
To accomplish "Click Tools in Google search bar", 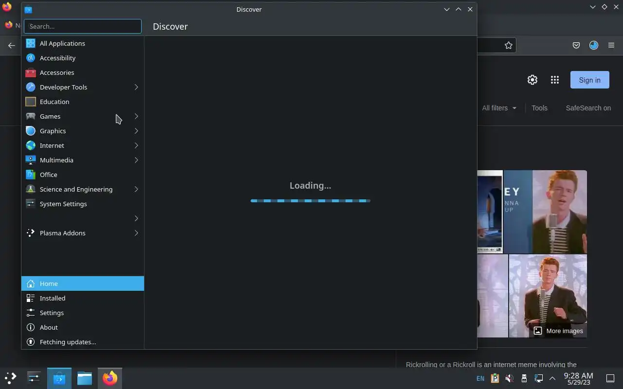I will [539, 108].
